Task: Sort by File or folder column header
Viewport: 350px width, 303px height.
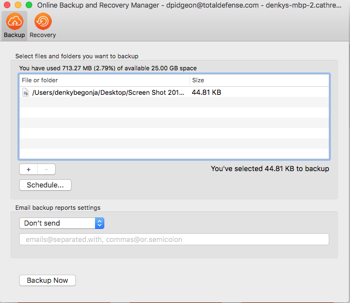Action: pos(104,80)
